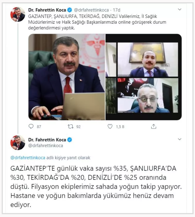Click the blue @drfahrettinkoca reply mention

[28, 158]
